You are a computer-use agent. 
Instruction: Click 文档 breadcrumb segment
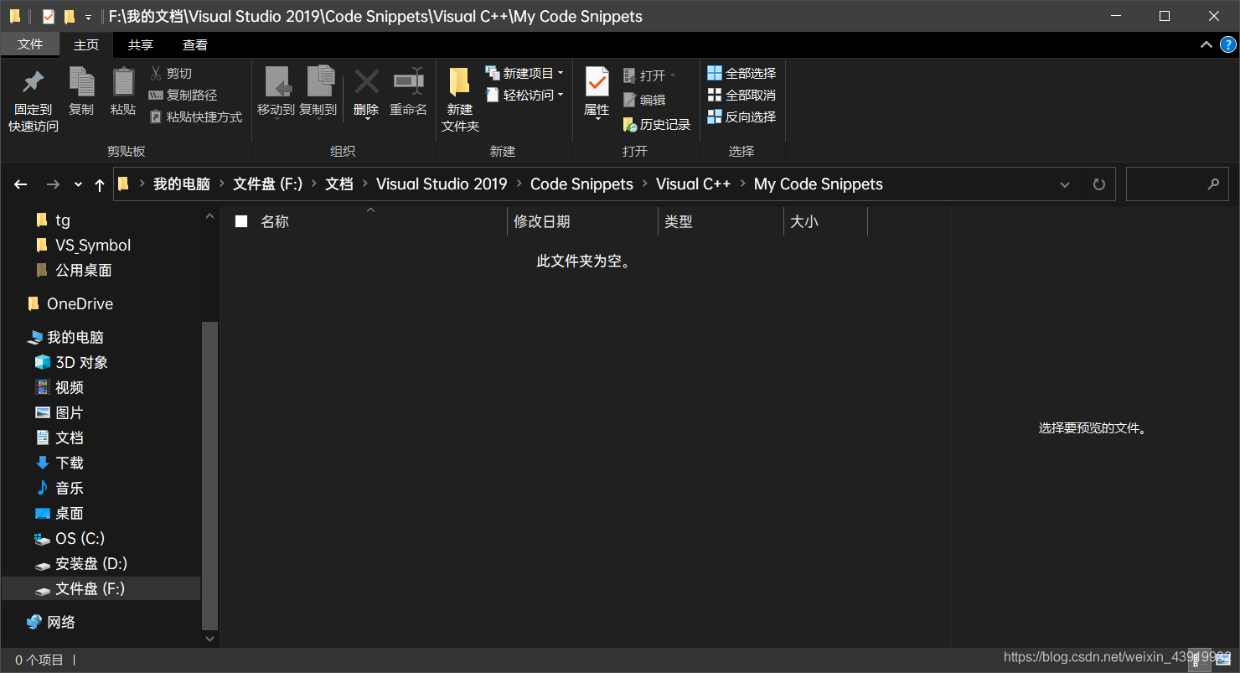(338, 184)
